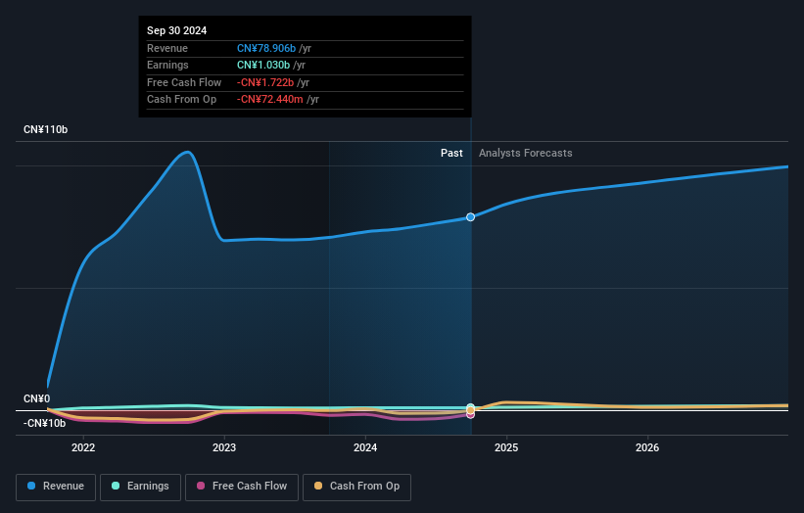Click the Cash From Op row label in the tooltip

(x=181, y=100)
